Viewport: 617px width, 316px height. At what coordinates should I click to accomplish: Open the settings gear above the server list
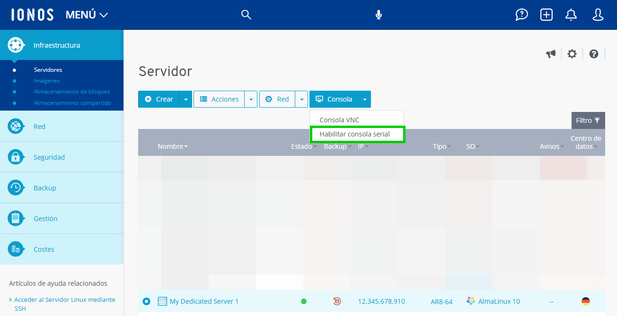[x=572, y=54]
